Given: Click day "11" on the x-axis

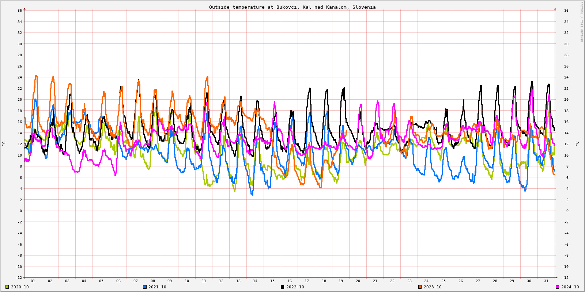Looking at the screenshot, I should click(x=204, y=281).
